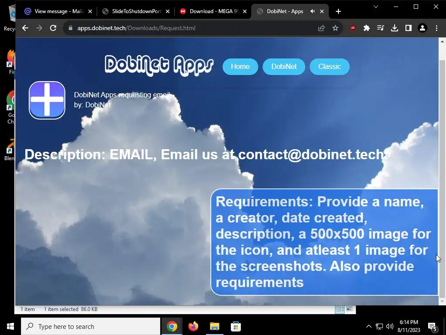Screen dimensions: 446x335
Task: Click the plus request app icon
Action: [47, 100]
